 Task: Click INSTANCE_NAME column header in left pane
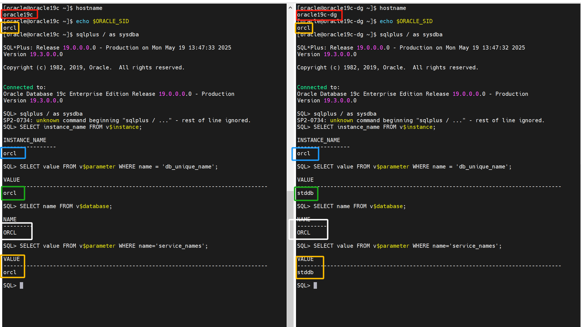[x=25, y=140]
